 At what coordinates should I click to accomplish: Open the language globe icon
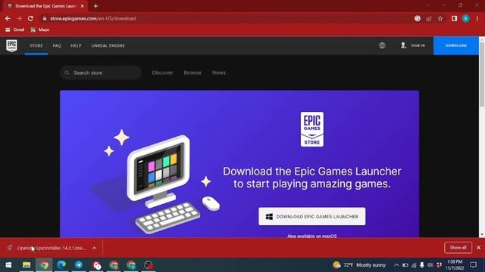[382, 45]
